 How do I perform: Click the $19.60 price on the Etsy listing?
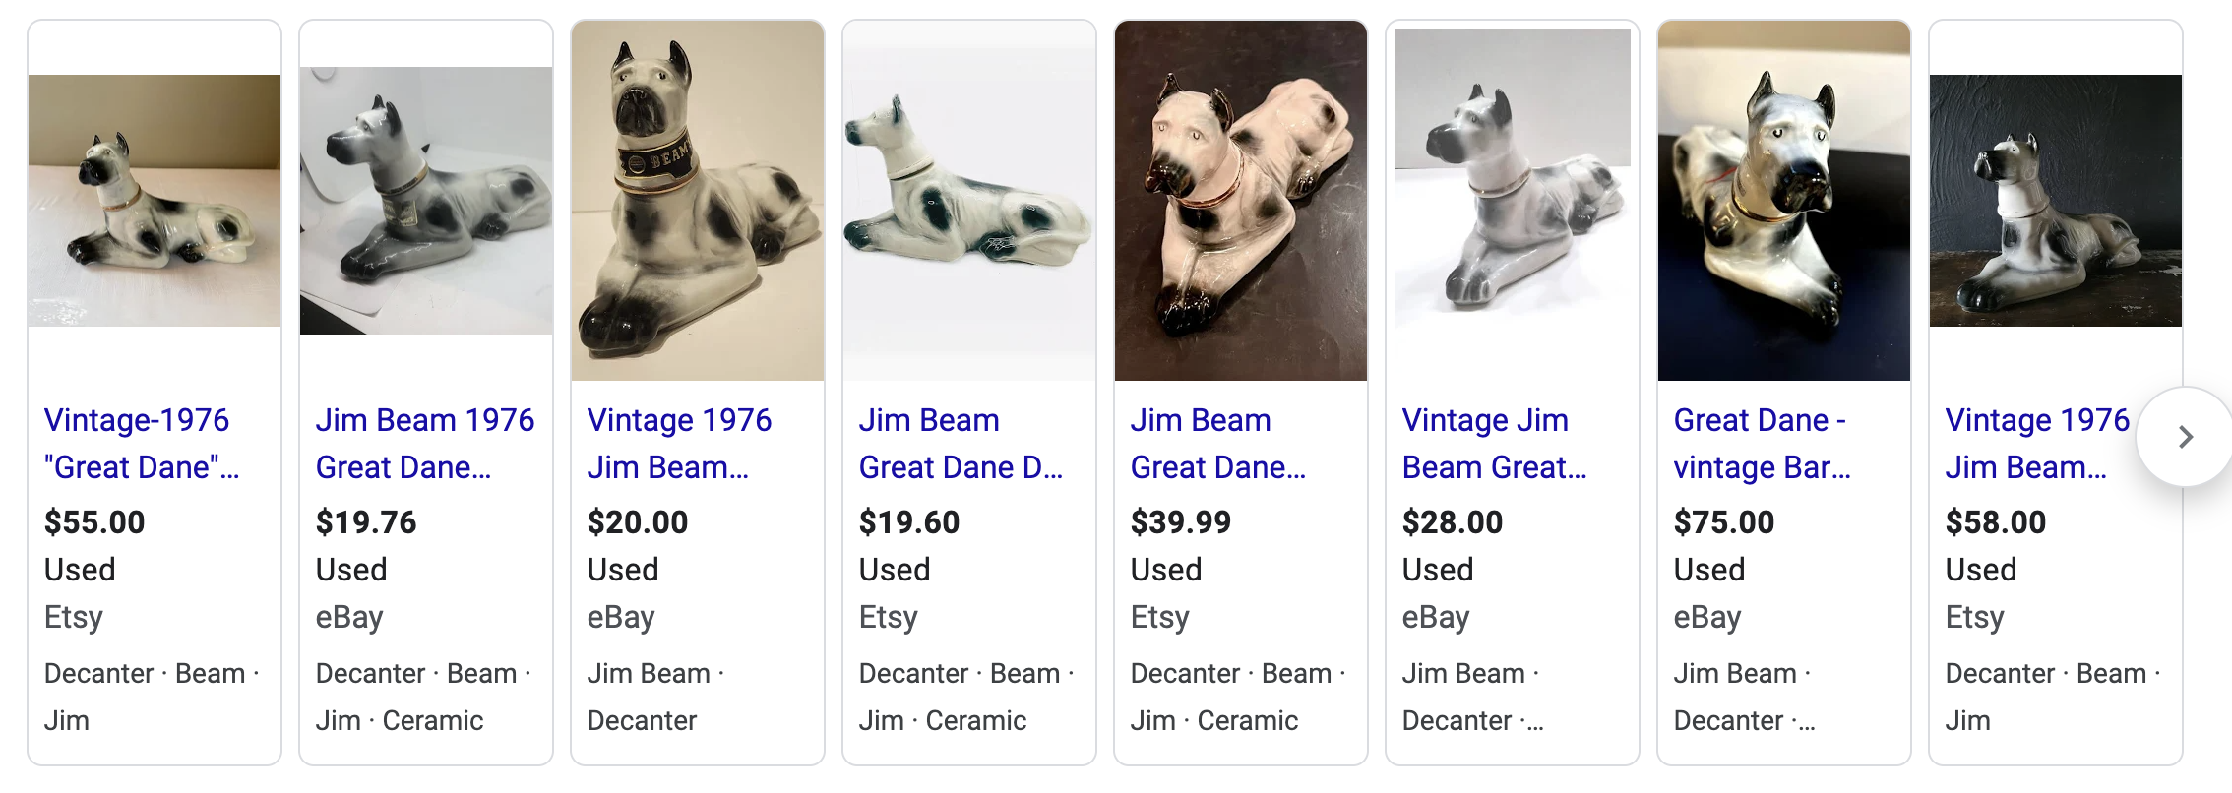(909, 522)
